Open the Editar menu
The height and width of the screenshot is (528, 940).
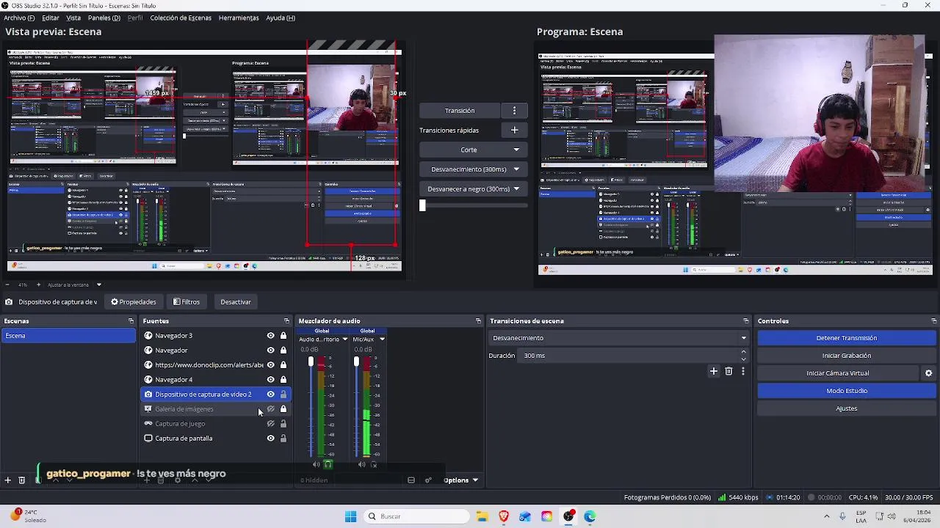[51, 18]
